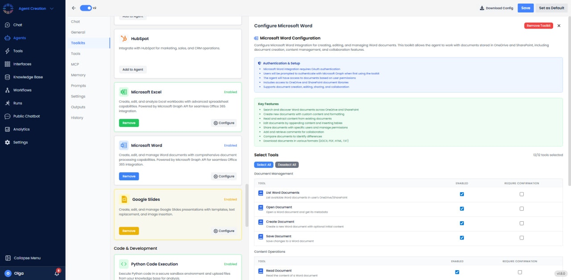Click the Open Document tool icon

click(x=261, y=207)
